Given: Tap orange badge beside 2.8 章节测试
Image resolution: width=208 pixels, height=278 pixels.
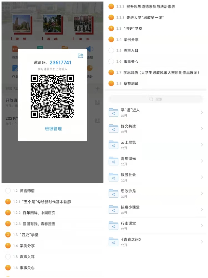Looking at the screenshot, I should [x=111, y=83].
